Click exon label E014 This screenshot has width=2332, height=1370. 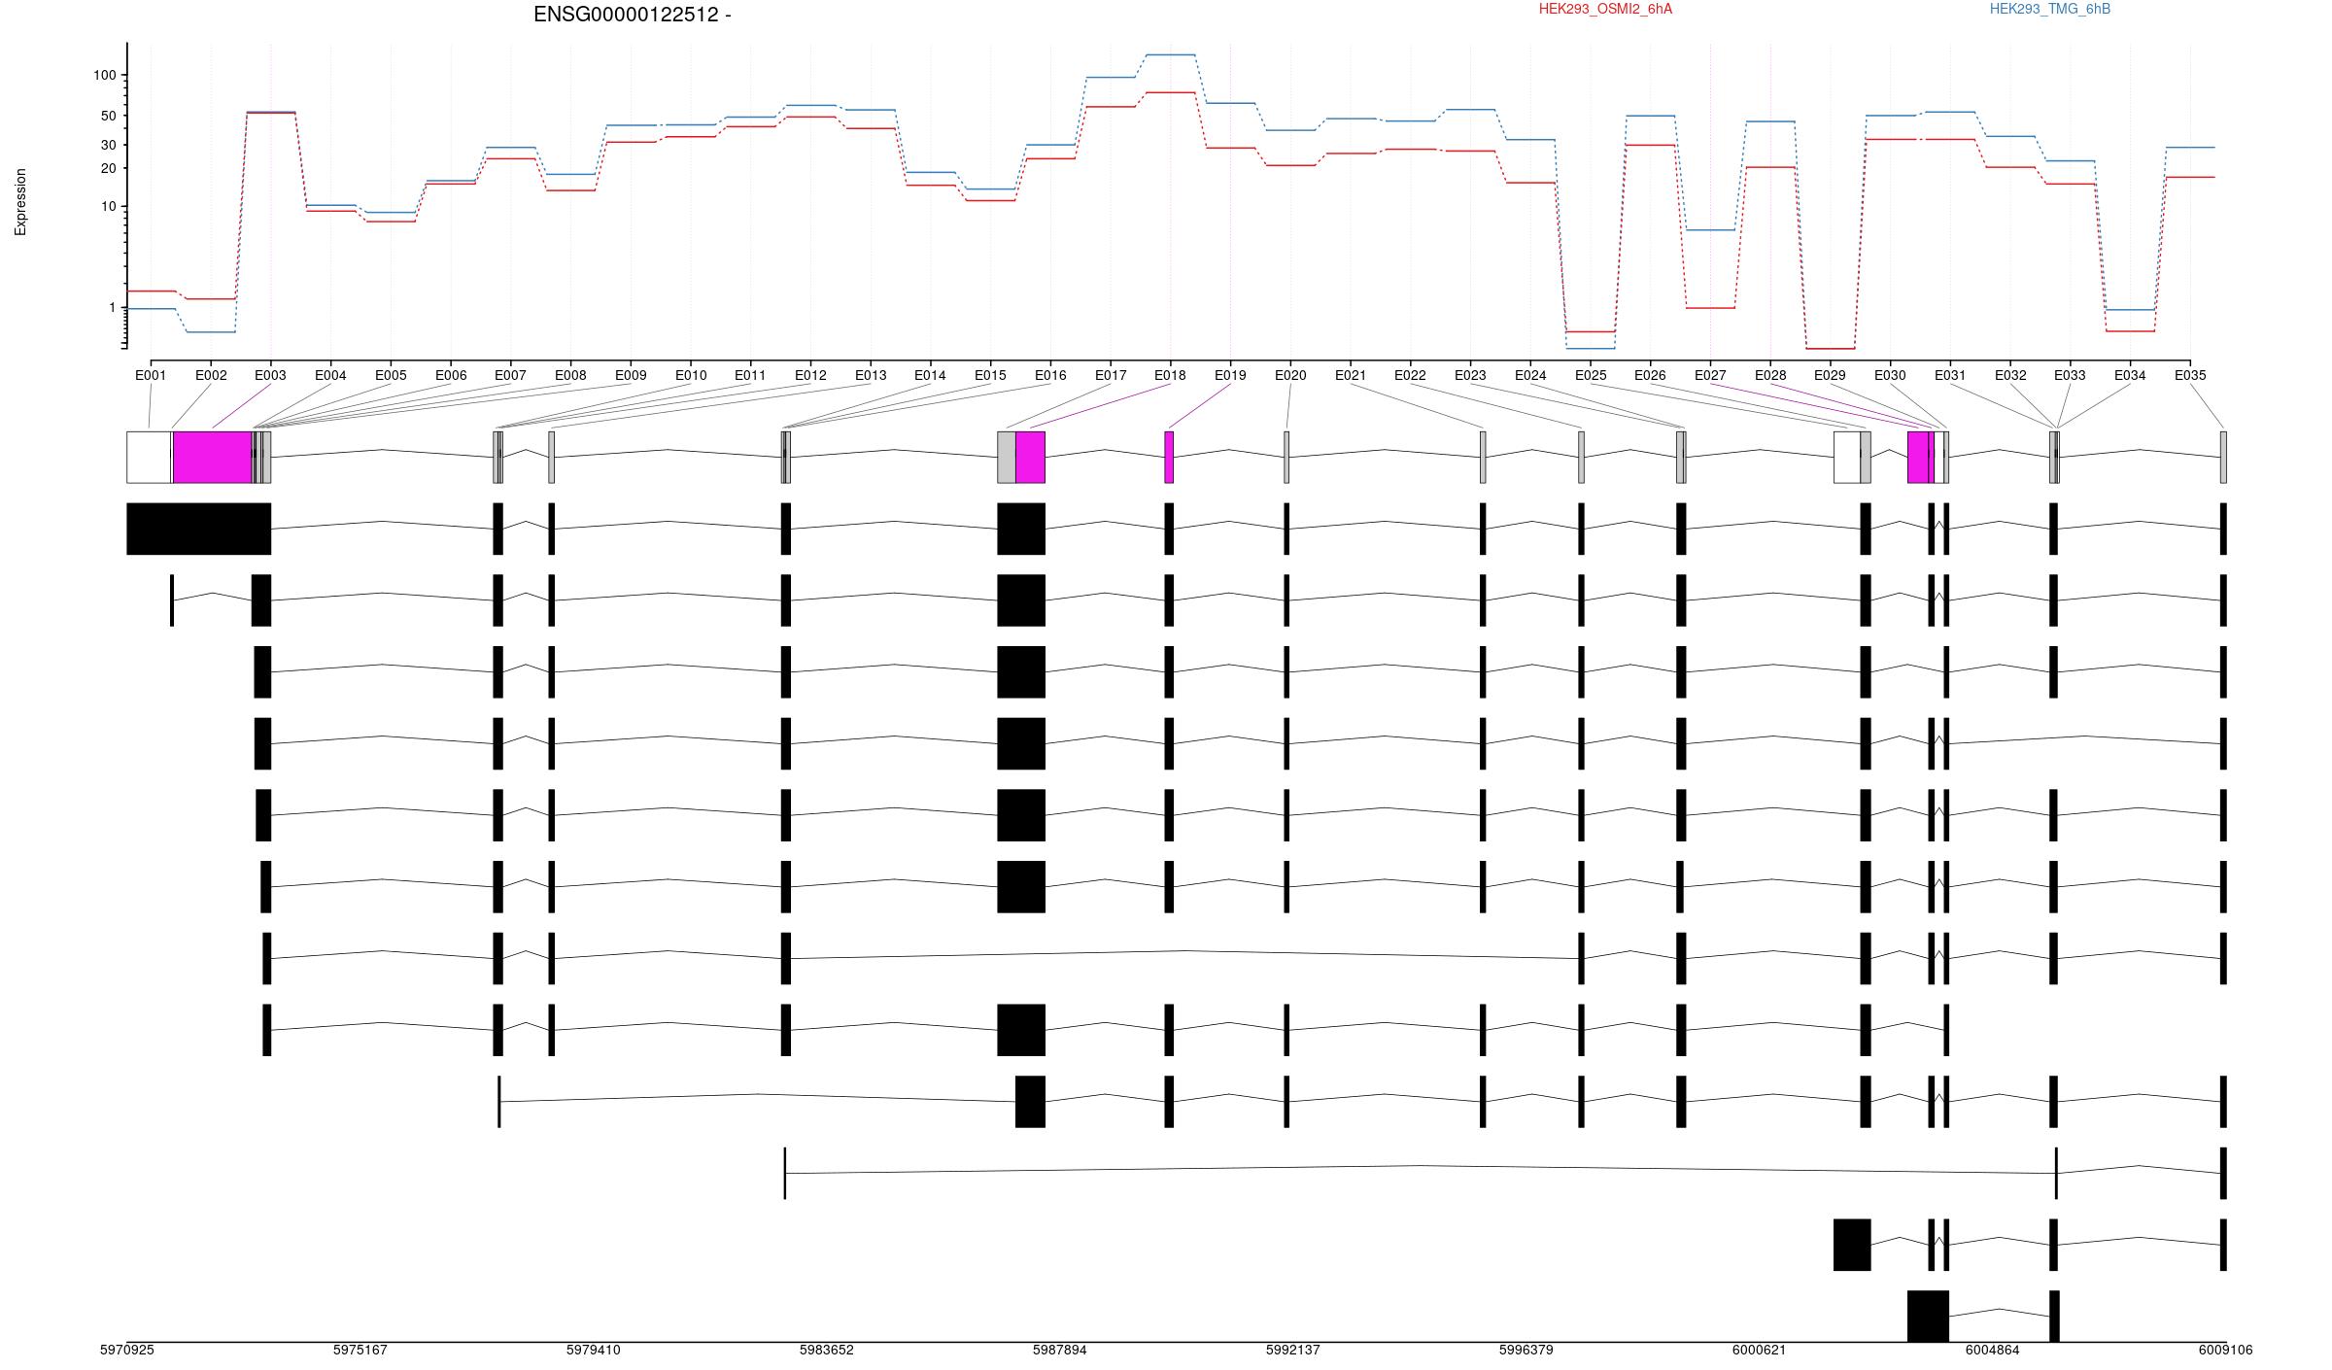tap(930, 375)
